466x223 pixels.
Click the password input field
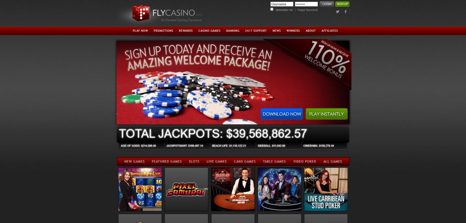[x=306, y=4]
